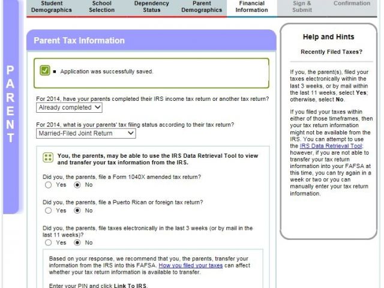Navigate to the Parent Demographics tab
Image resolution: width=384 pixels, height=288 pixels.
[x=202, y=7]
